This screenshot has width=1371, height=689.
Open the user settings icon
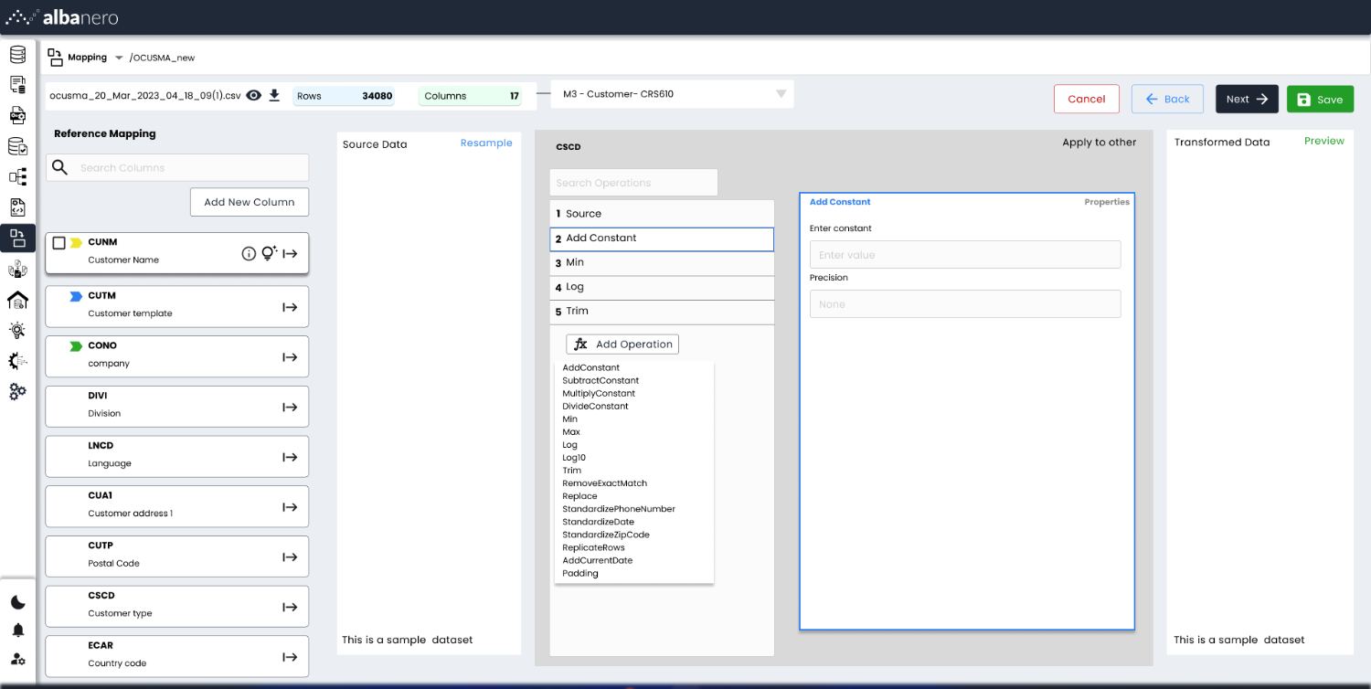tap(18, 659)
